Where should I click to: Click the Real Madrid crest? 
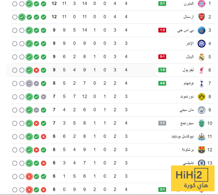pos(202,57)
